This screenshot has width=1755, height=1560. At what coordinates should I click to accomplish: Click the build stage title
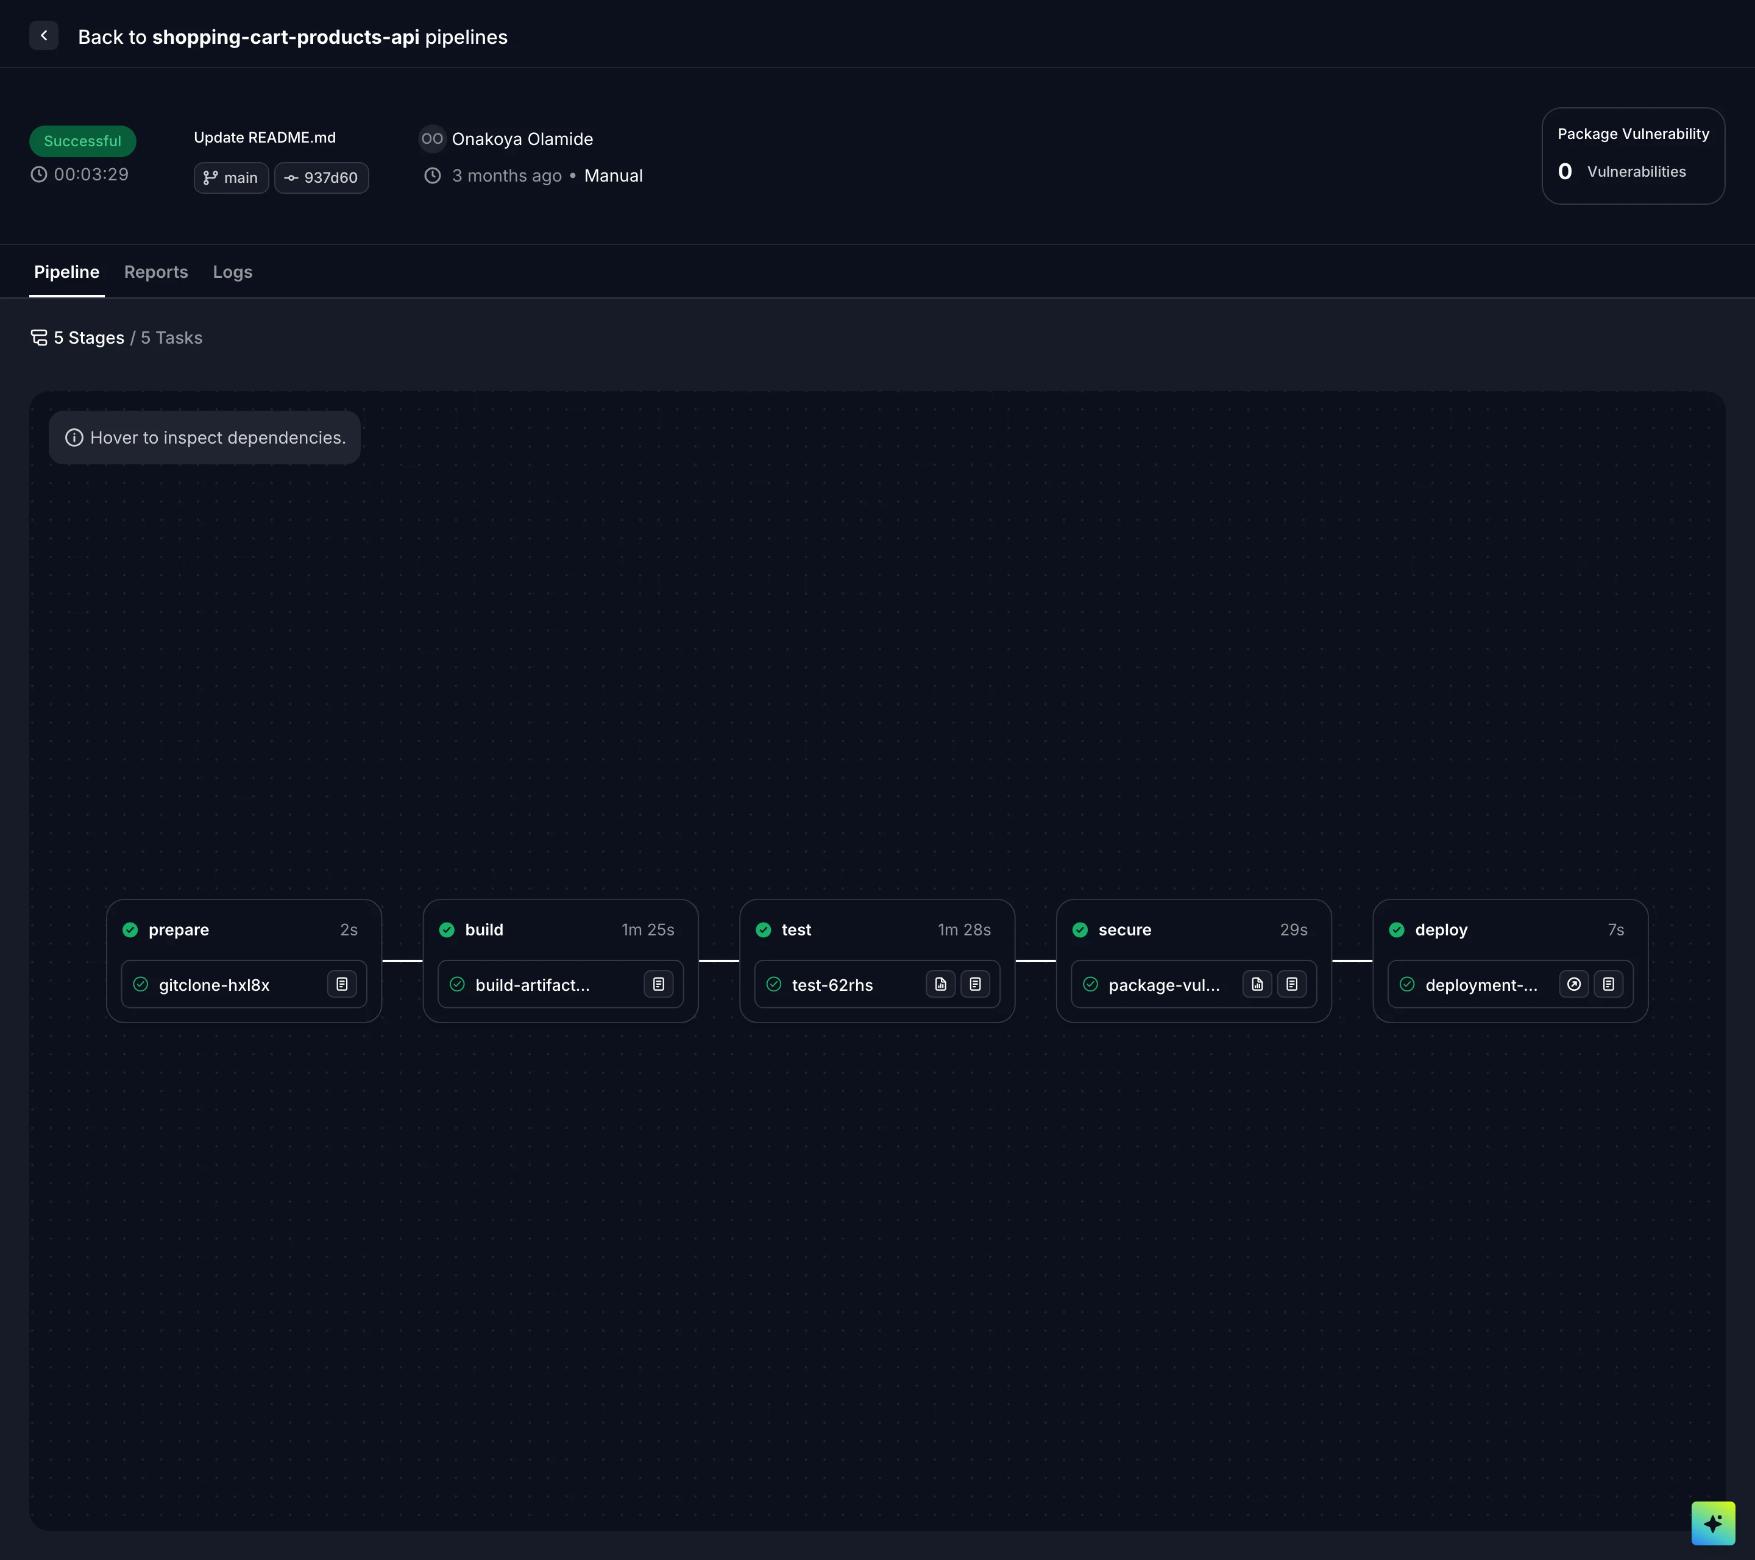coord(484,930)
